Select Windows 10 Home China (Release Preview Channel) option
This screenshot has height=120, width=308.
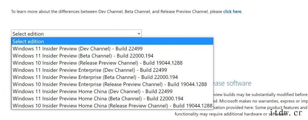(112, 106)
